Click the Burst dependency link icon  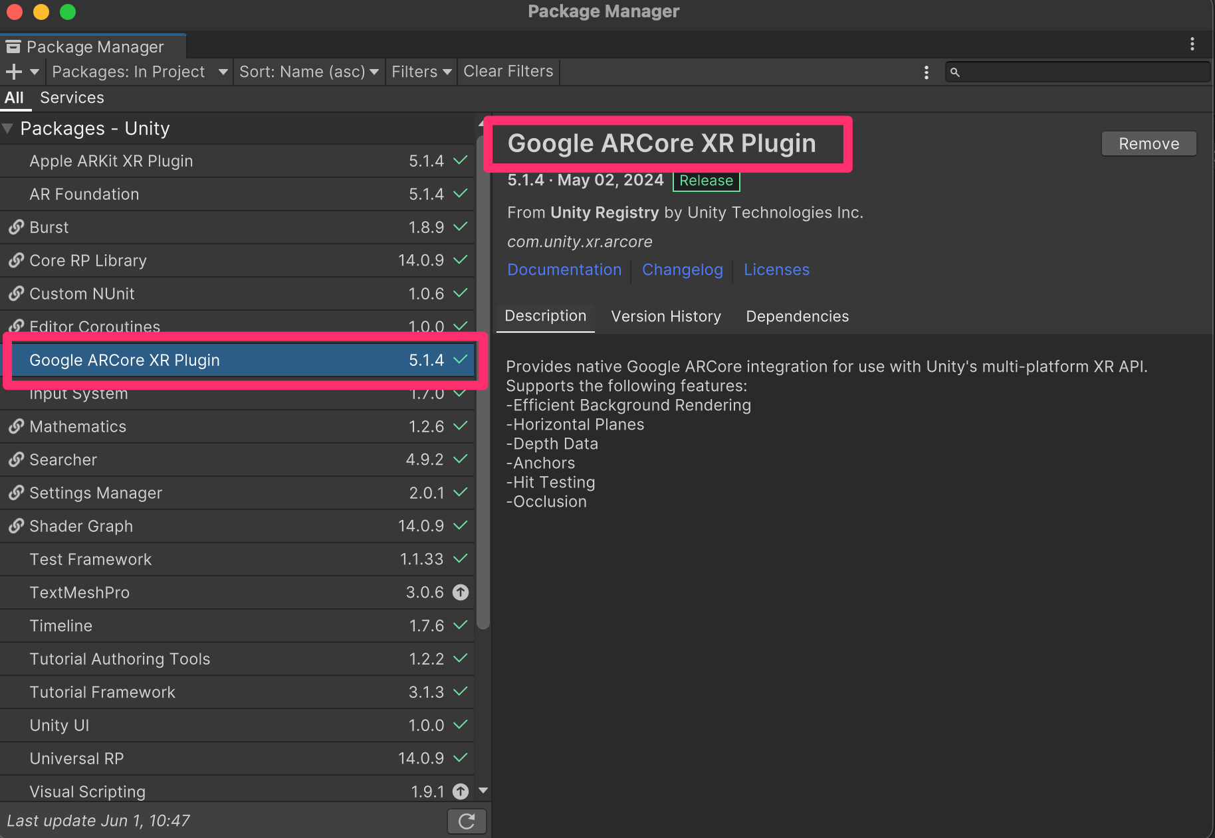click(x=16, y=227)
